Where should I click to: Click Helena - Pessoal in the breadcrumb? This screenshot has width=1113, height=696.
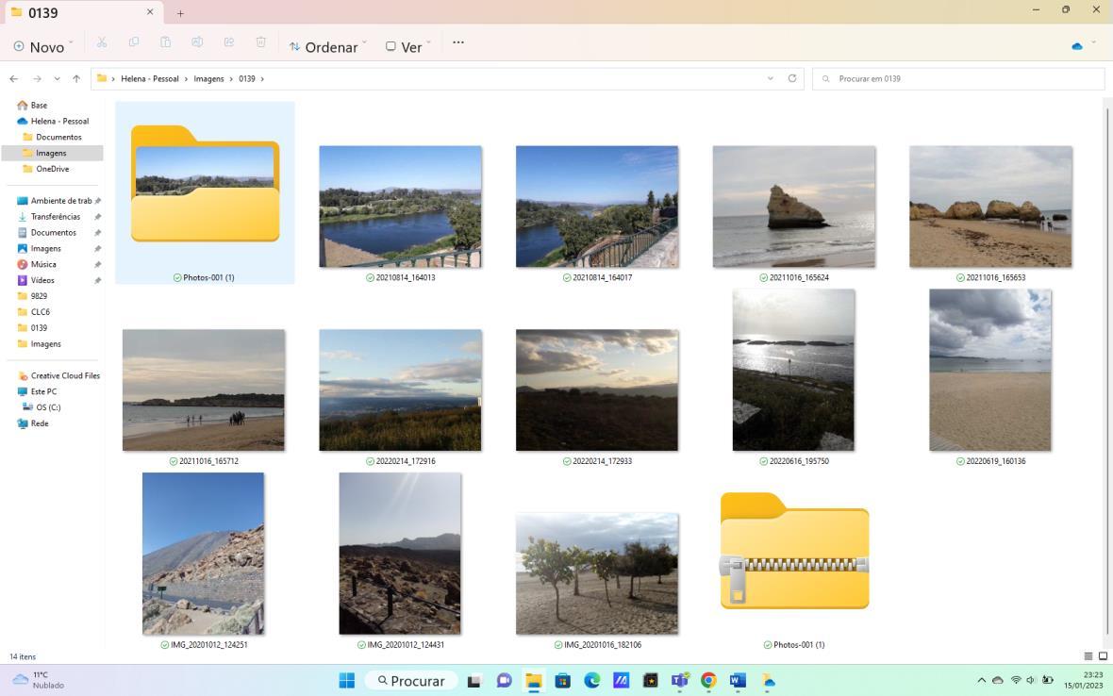click(x=150, y=79)
